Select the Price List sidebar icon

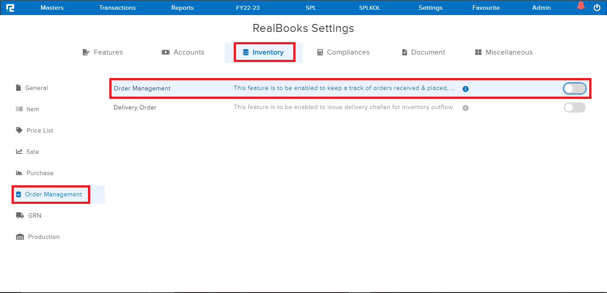(x=19, y=130)
